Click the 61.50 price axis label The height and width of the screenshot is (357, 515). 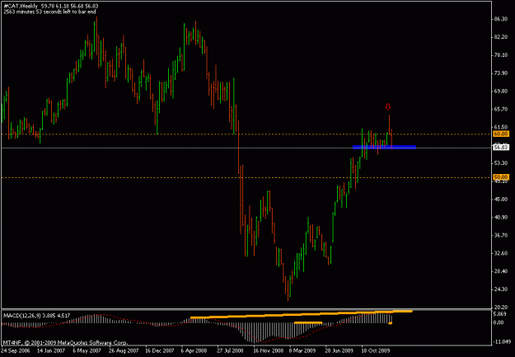pos(501,127)
